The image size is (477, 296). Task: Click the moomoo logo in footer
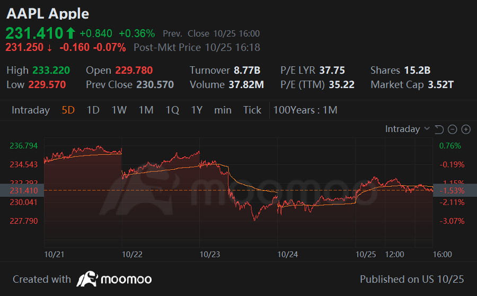114,279
